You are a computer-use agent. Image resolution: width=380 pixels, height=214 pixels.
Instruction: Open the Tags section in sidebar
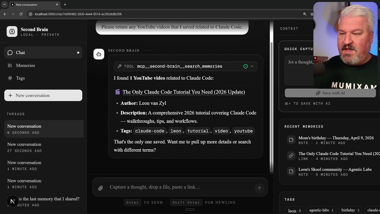(x=43, y=78)
